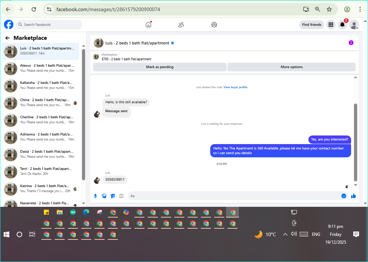Open the Facebook grid menu icon
This screenshot has height=262, width=368.
[331, 25]
